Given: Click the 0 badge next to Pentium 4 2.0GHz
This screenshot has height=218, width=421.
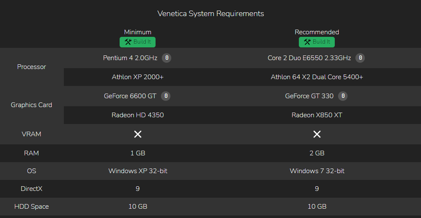Looking at the screenshot, I should [167, 58].
